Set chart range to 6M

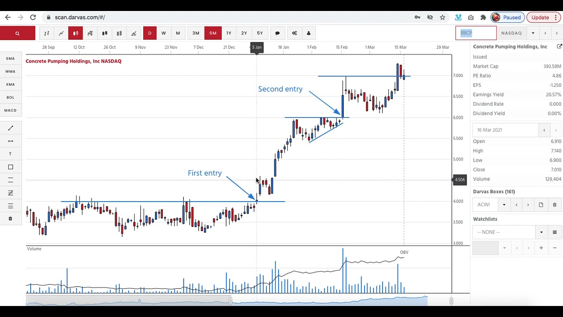213,33
